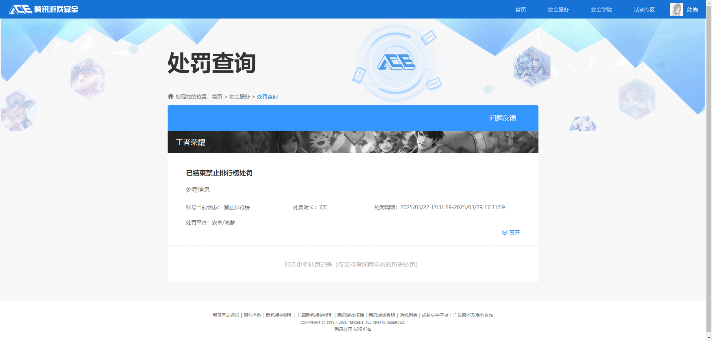The image size is (712, 341).
Task: Go to 安全学院 in the top navigation
Action: coord(601,10)
